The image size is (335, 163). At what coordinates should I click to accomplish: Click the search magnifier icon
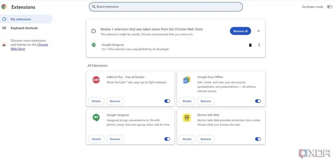(x=94, y=7)
